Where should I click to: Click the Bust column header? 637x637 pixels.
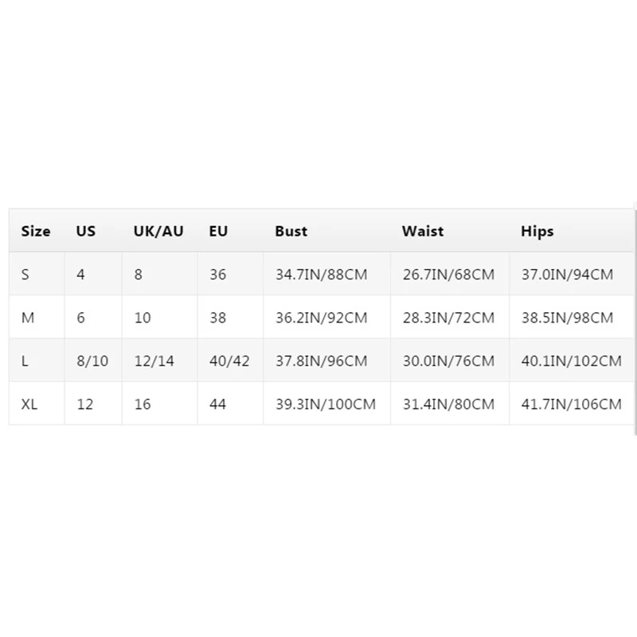click(x=291, y=232)
